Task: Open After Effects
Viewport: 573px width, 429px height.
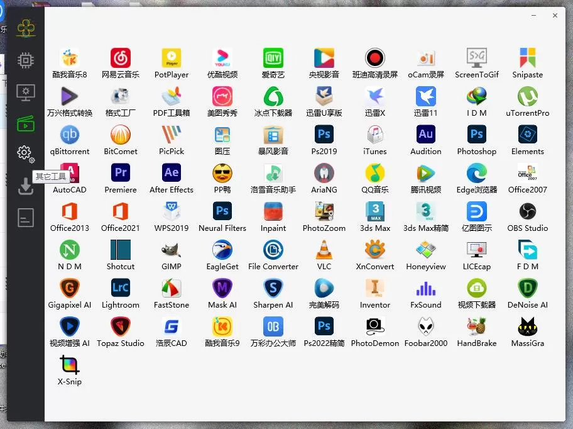Action: tap(172, 173)
